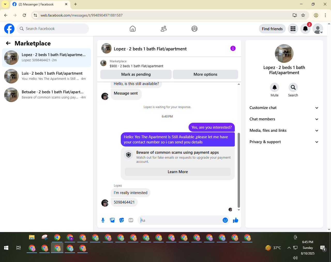Open Chrome three-dot menu
This screenshot has width=331, height=262.
tap(325, 15)
